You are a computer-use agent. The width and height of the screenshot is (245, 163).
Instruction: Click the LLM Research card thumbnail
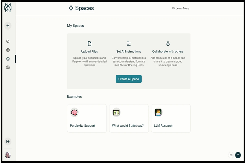[x=158, y=112]
